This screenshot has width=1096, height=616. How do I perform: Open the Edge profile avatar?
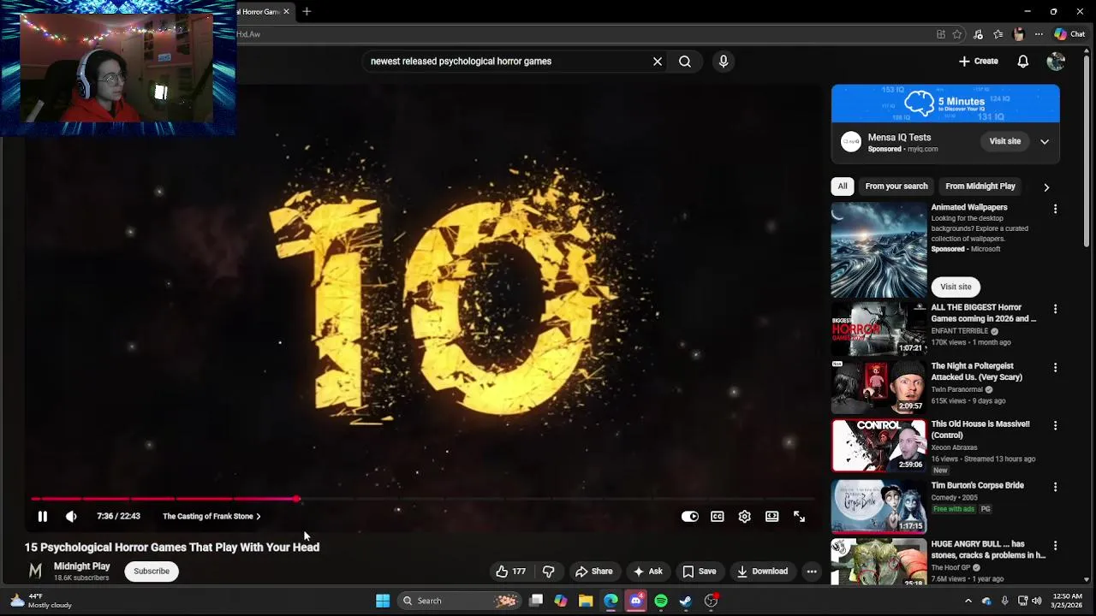coord(1018,34)
